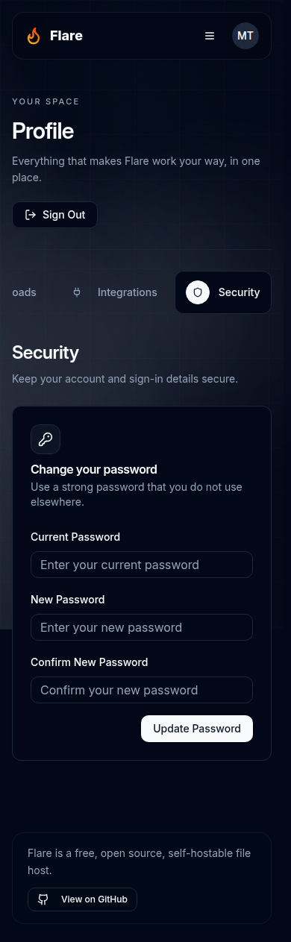Click the Flare brand name text
Image resolution: width=291 pixels, height=942 pixels.
coord(66,36)
